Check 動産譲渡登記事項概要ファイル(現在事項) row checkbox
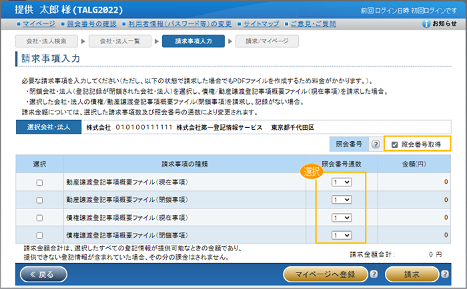The image size is (467, 289). pyautogui.click(x=39, y=182)
